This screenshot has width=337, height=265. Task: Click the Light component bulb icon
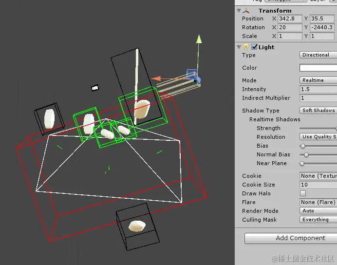click(x=246, y=47)
